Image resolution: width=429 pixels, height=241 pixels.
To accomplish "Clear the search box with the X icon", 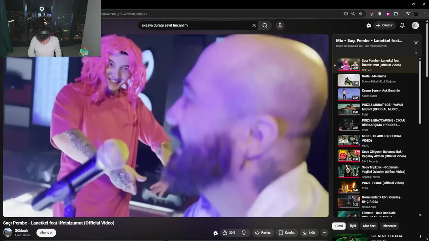I will pyautogui.click(x=254, y=25).
